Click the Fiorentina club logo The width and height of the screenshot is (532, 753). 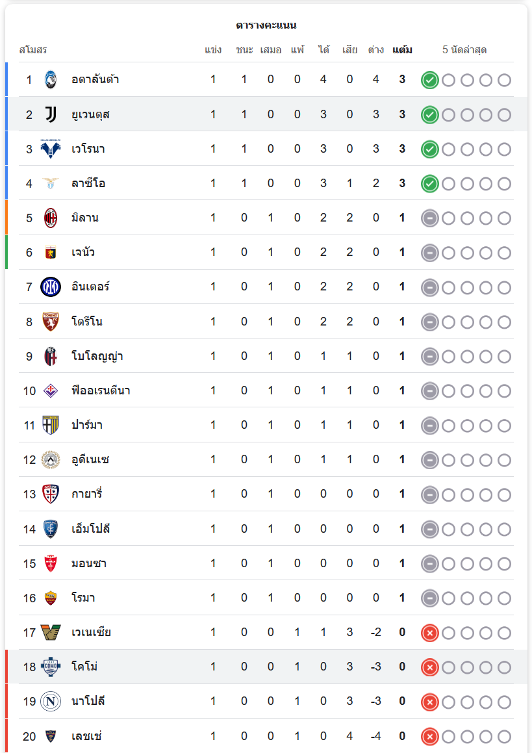(51, 390)
